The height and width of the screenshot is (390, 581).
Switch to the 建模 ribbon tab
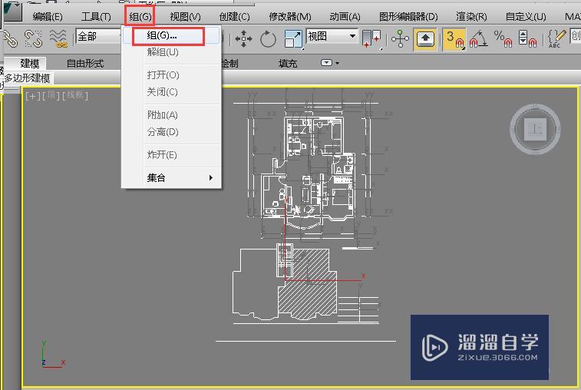tap(30, 64)
